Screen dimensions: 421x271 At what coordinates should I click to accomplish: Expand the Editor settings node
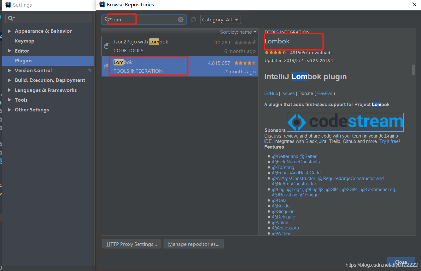point(9,51)
